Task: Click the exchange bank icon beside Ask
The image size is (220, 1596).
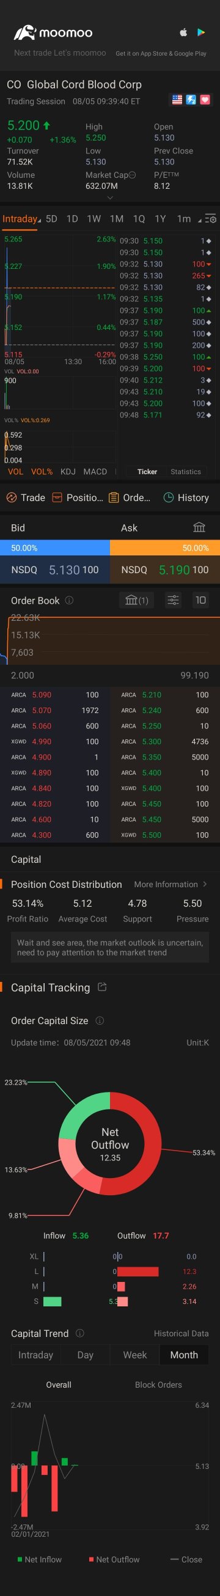Action: [x=199, y=527]
